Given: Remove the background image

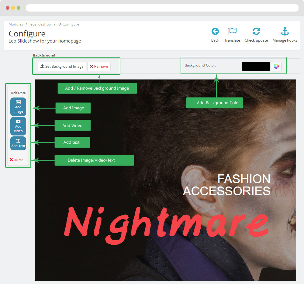Looking at the screenshot, I should [x=99, y=67].
